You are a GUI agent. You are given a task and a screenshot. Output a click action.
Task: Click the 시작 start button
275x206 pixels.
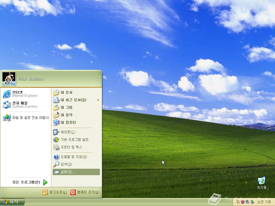(12, 202)
